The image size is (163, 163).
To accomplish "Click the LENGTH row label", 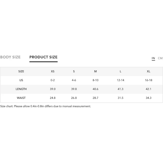I will [21, 89].
